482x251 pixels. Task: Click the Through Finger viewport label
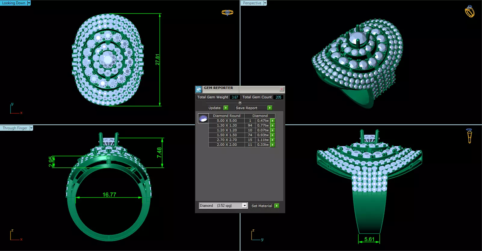pos(15,128)
